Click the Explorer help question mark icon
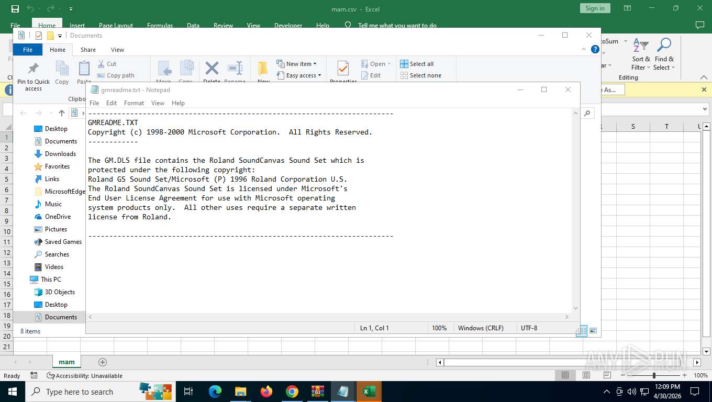Screen dimensions: 712x402 point(595,49)
